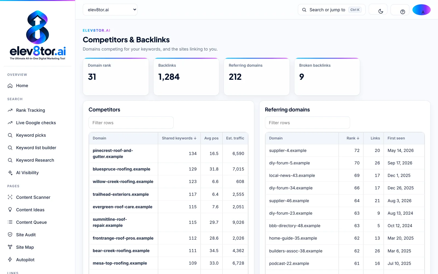Viewport: 438px width, 274px height.
Task: Select willow-creek-roofing.example competitor
Action: pyautogui.click(x=168, y=182)
